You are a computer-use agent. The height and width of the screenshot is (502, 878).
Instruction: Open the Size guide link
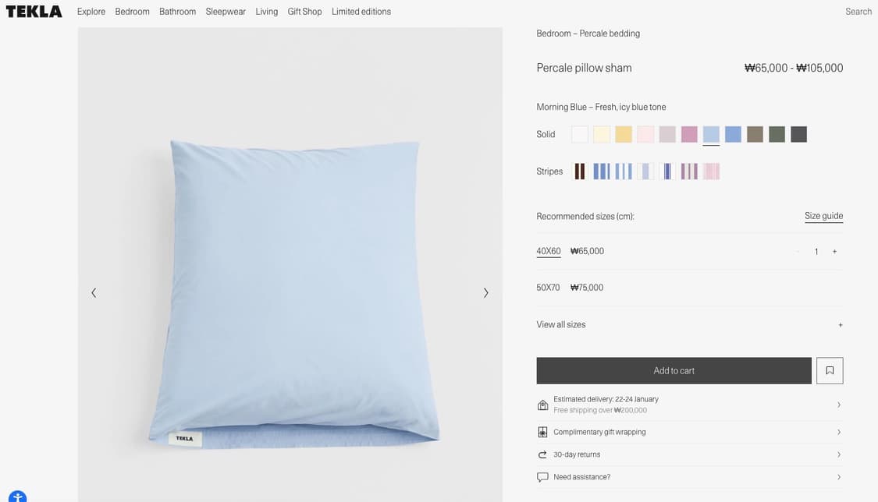823,216
